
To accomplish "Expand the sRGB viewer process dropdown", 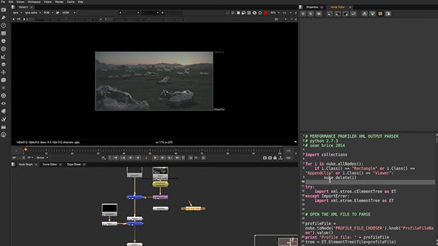I will tap(66, 13).
